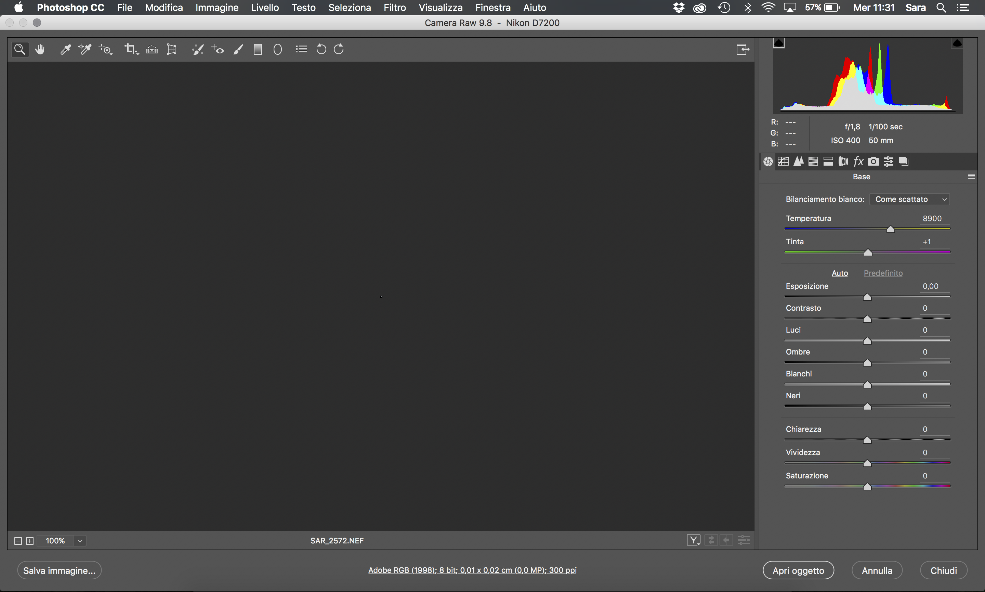985x592 pixels.
Task: Click Chiudi button
Action: pyautogui.click(x=944, y=570)
